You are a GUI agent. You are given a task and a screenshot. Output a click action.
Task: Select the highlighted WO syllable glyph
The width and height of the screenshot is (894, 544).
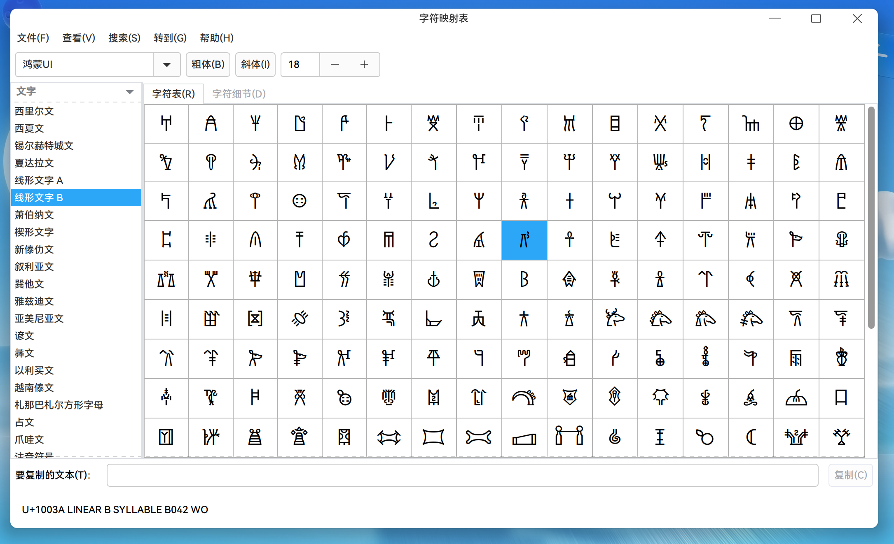524,240
